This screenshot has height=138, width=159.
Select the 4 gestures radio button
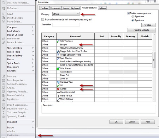point(132,17)
